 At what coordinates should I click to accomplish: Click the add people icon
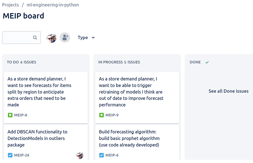click(65, 38)
